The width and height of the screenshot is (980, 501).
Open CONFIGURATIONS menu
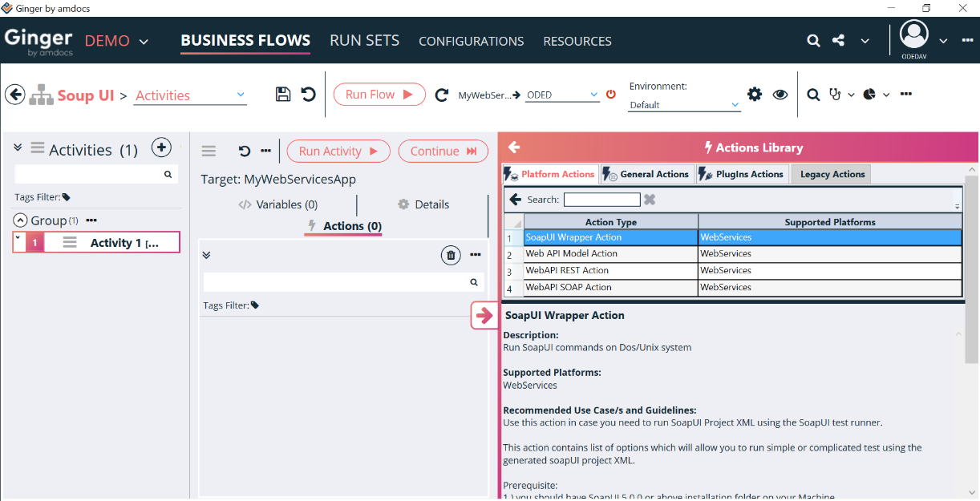(472, 41)
